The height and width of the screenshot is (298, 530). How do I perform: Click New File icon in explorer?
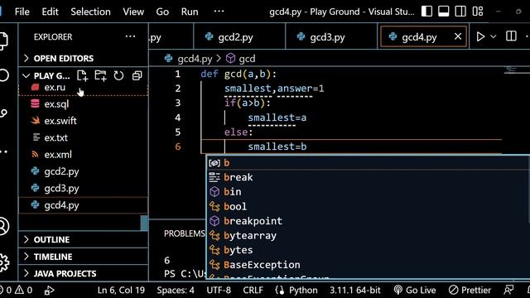[x=82, y=75]
